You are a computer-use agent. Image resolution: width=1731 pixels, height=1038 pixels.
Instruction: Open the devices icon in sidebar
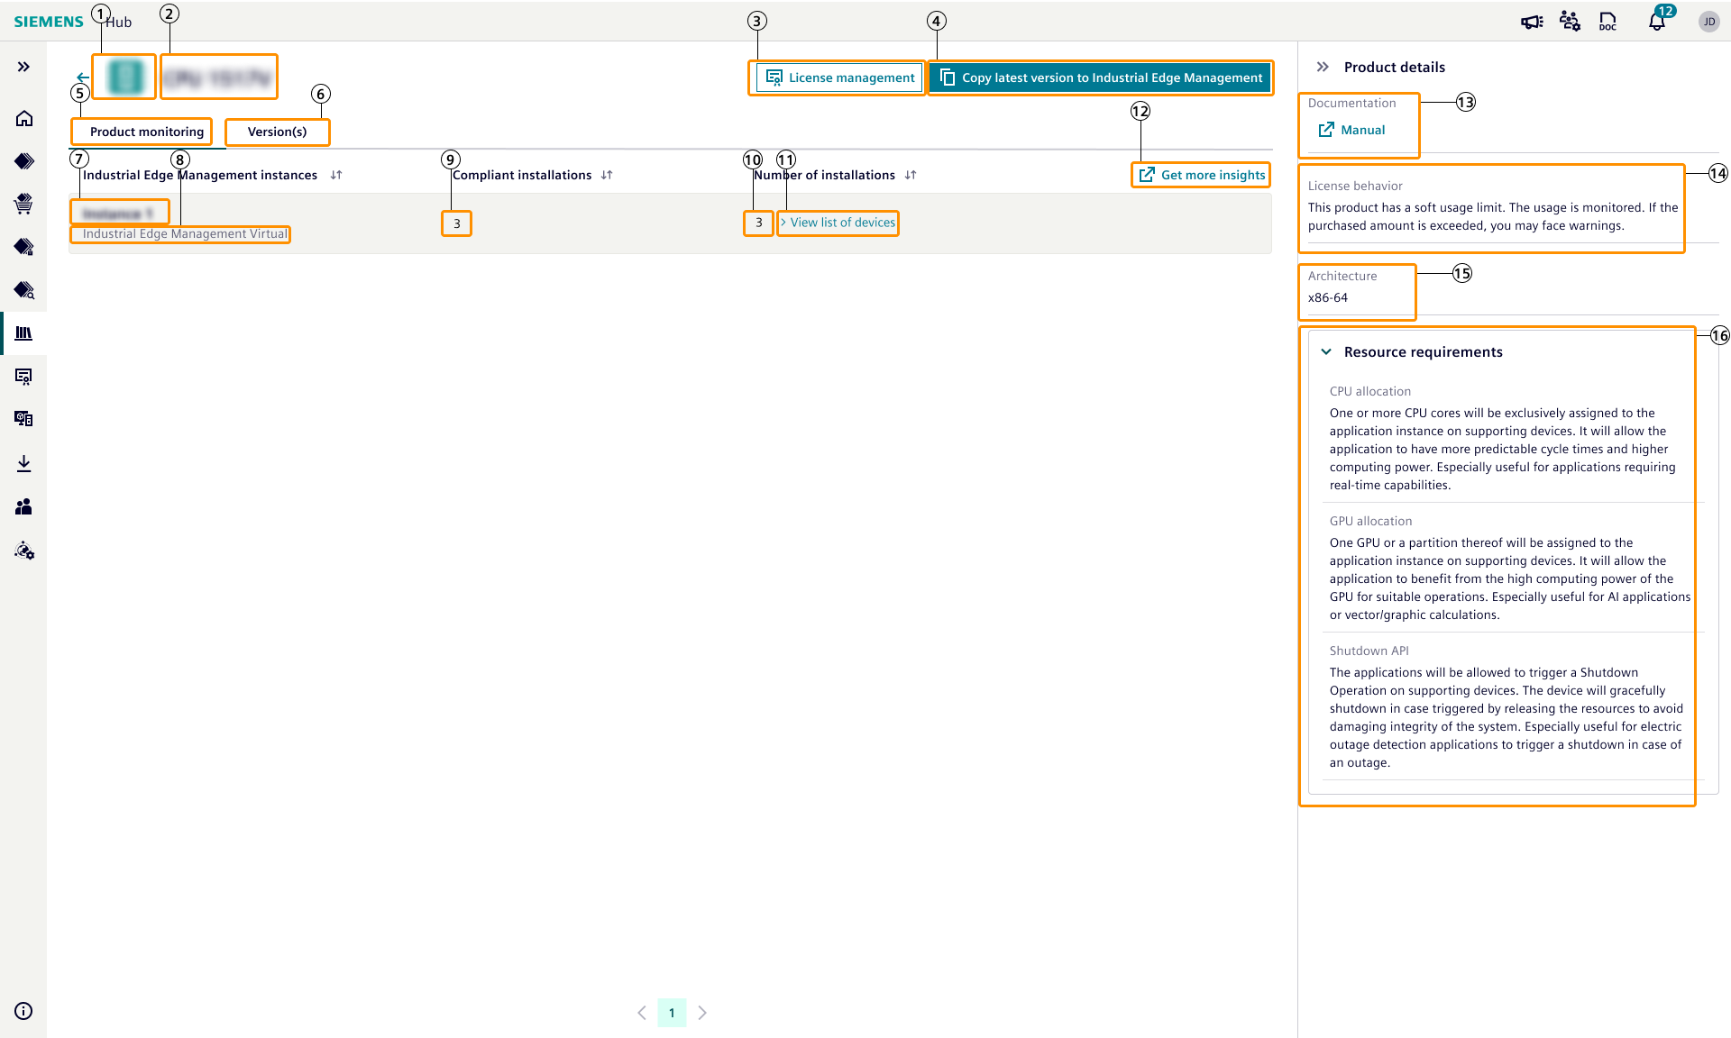[24, 419]
